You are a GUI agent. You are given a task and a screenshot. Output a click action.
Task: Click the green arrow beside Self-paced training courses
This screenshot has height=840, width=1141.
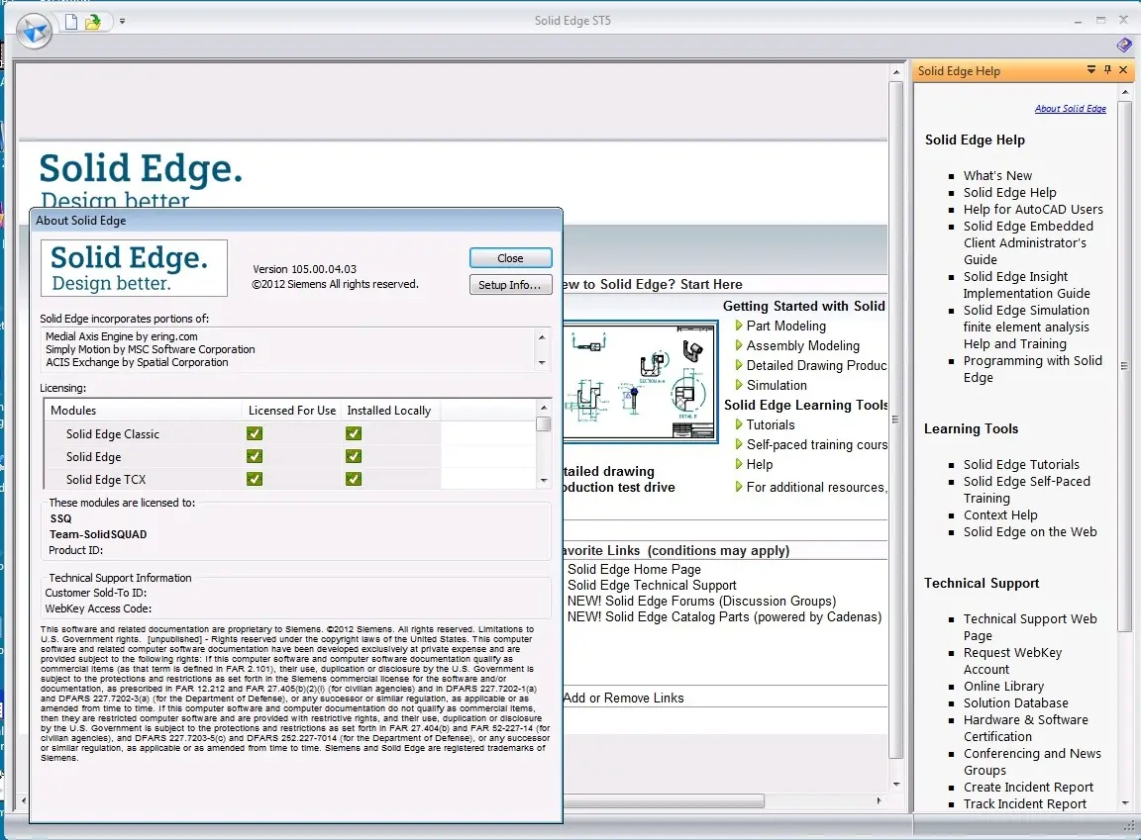(739, 444)
